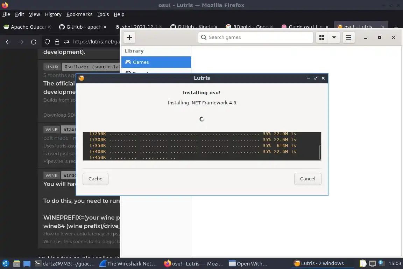Open Firefox File menu

[x=6, y=14]
